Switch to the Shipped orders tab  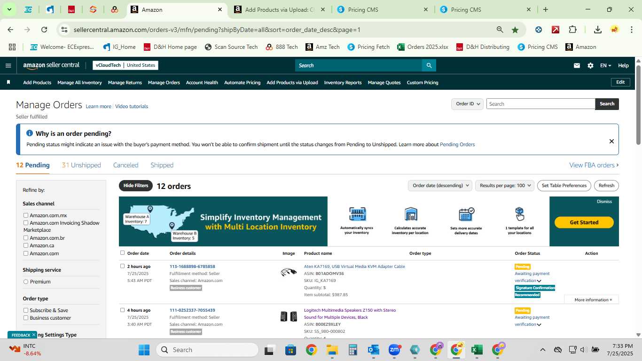(162, 165)
